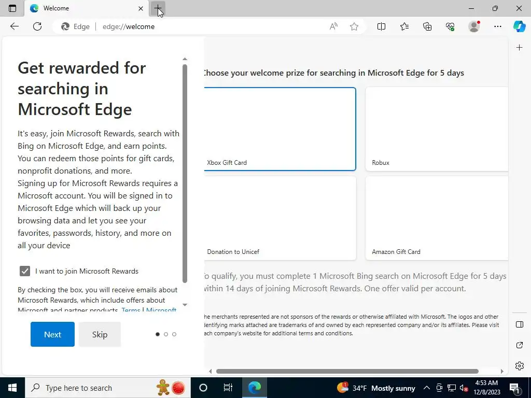This screenshot has height=398, width=531.
Task: Click the Next button
Action: [x=52, y=334]
